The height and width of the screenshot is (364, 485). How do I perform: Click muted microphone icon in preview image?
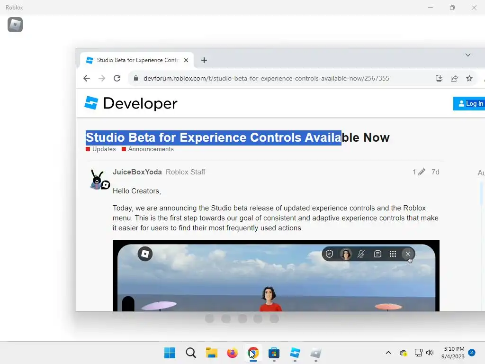point(361,254)
